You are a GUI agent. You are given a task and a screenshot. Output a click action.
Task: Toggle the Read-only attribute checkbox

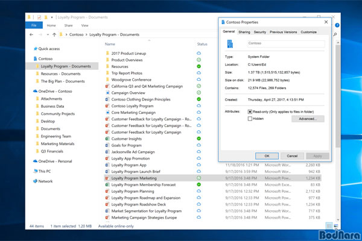click(250, 111)
